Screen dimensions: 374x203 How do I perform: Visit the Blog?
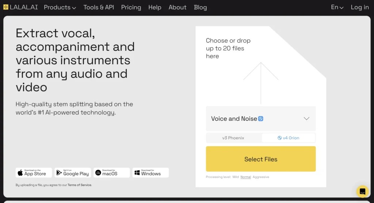coord(201,7)
